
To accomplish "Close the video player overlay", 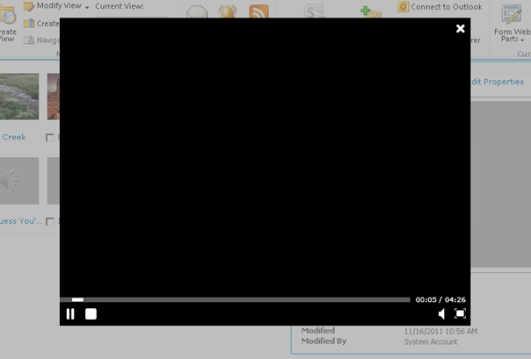I will coord(460,28).
